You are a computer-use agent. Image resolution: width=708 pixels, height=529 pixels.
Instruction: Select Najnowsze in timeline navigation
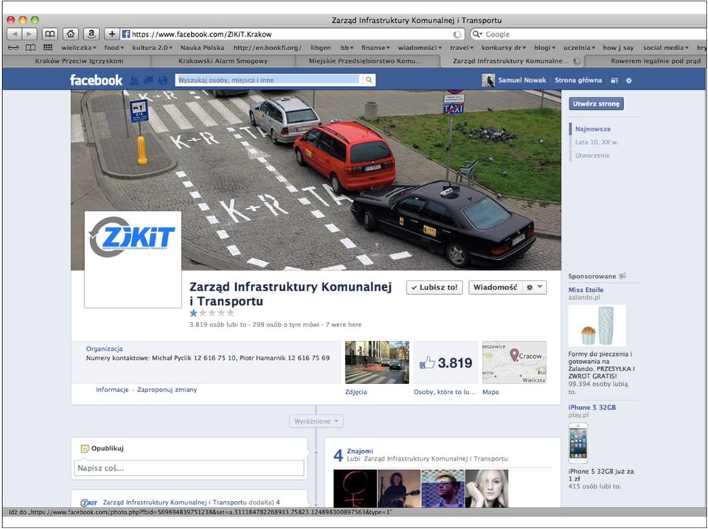click(592, 129)
